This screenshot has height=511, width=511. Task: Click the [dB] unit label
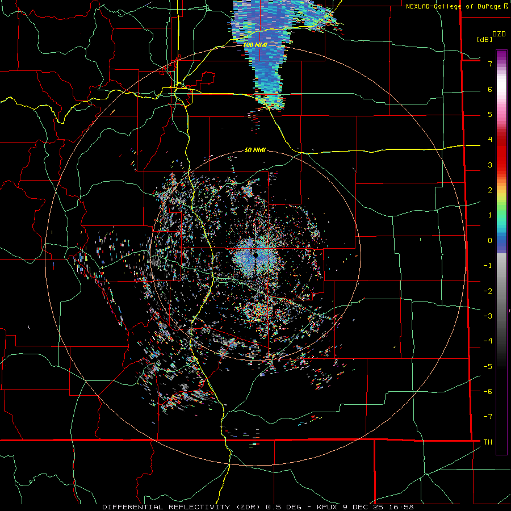[484, 39]
